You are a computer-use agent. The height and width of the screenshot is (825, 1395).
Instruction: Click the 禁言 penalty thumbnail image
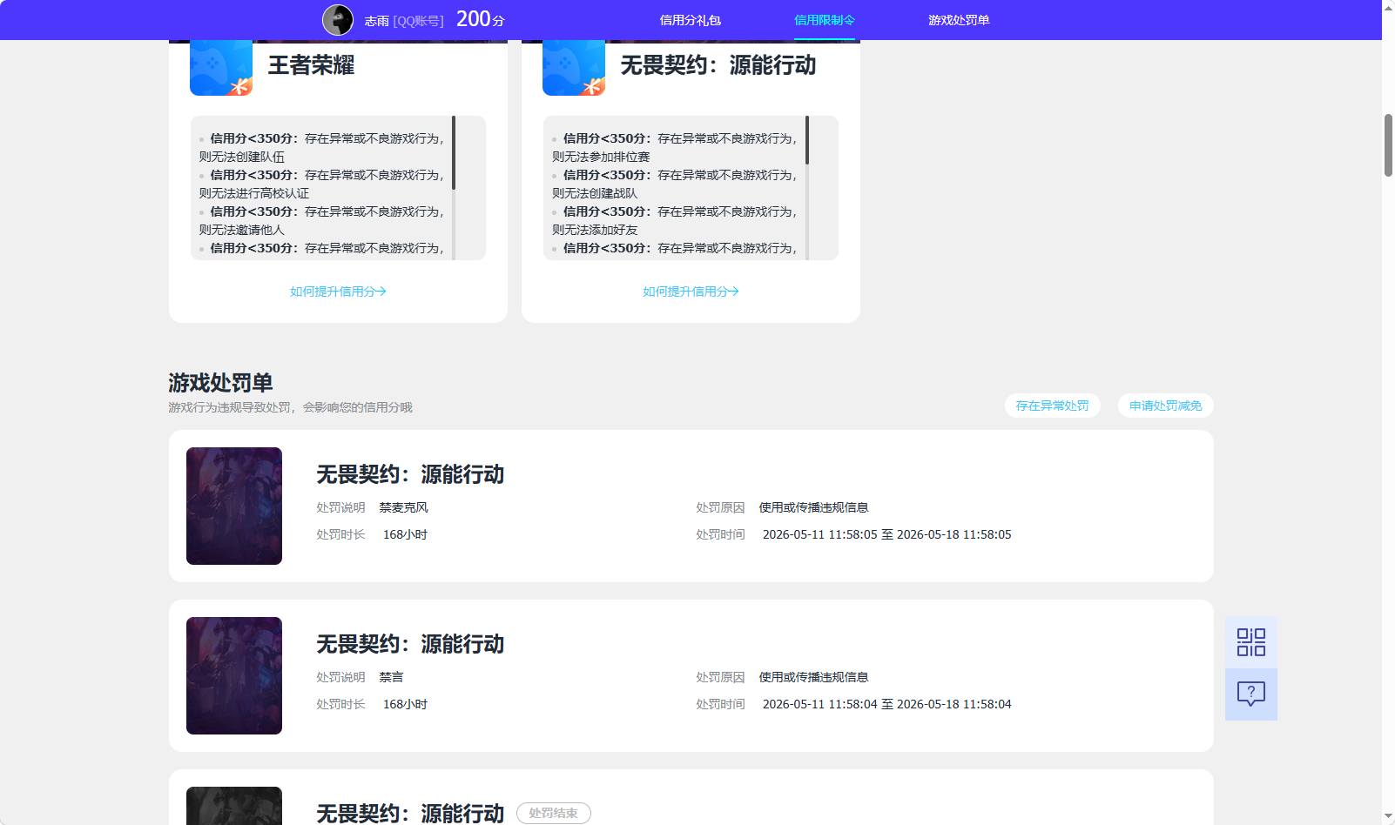tap(234, 675)
